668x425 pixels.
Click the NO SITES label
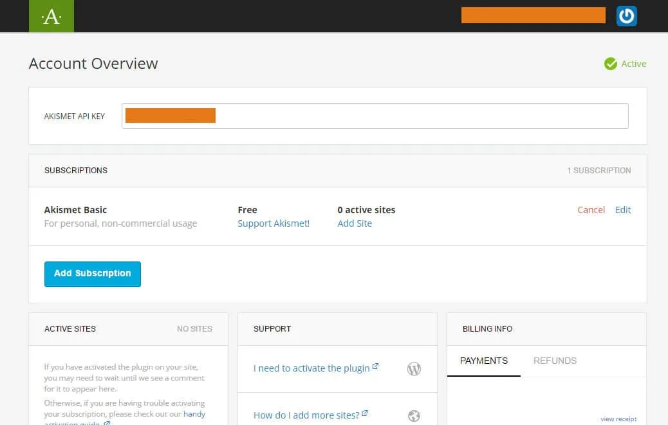[195, 329]
